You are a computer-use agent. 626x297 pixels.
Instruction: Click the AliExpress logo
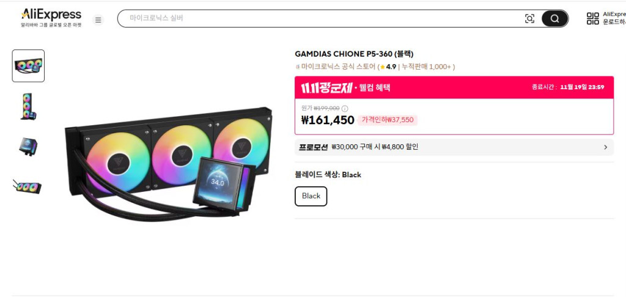pyautogui.click(x=51, y=15)
